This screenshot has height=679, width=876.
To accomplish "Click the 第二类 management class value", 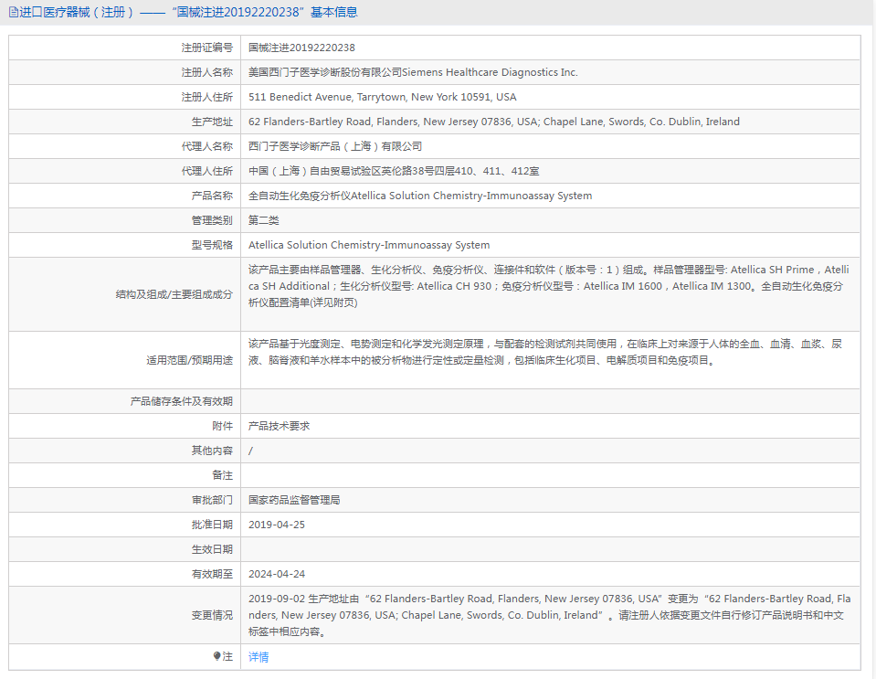I will 264,219.
